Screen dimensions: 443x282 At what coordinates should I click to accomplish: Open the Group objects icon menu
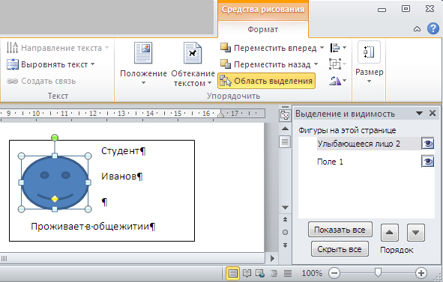tap(338, 64)
